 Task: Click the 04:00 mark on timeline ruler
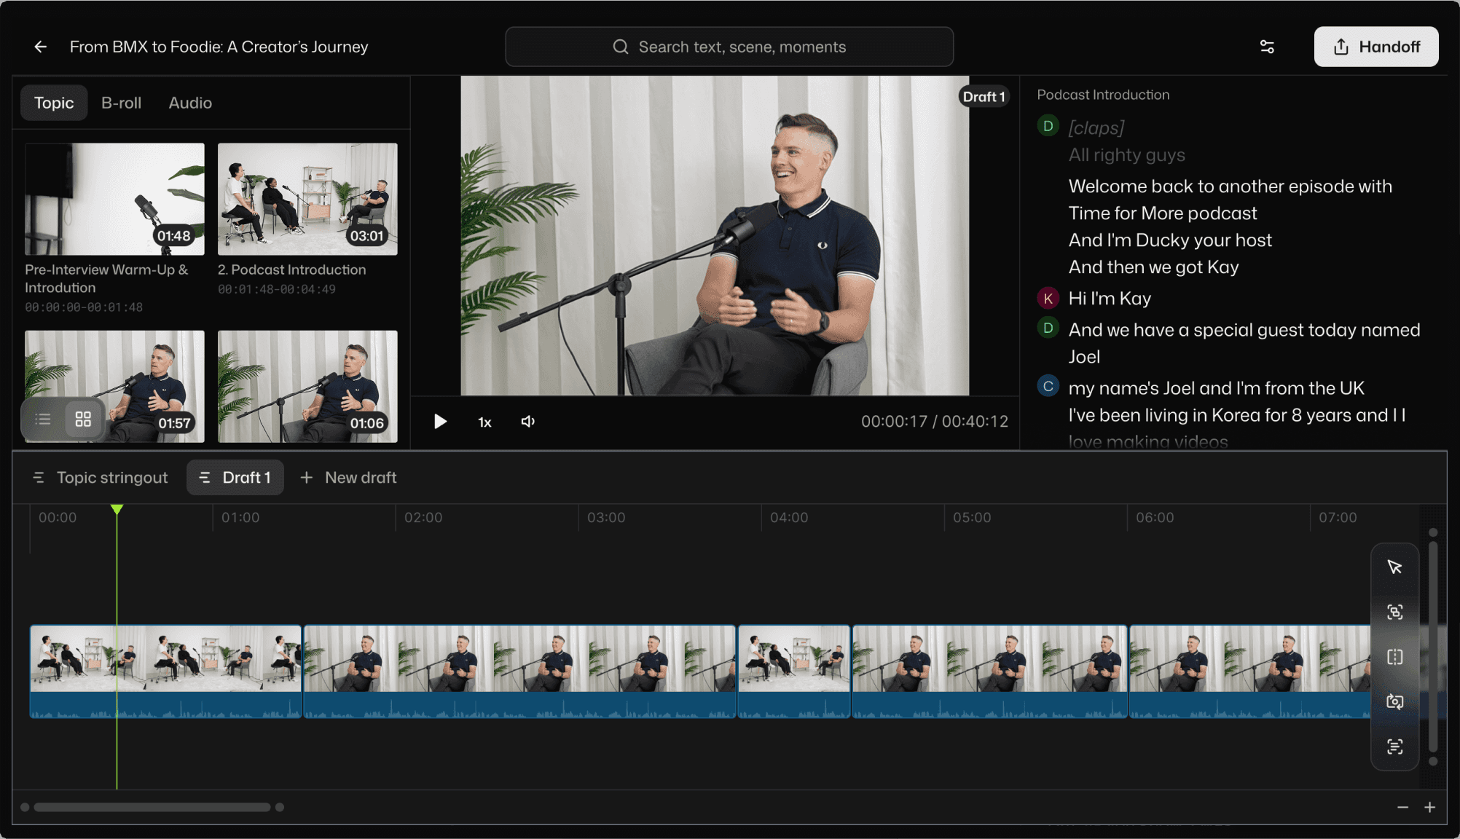click(789, 518)
